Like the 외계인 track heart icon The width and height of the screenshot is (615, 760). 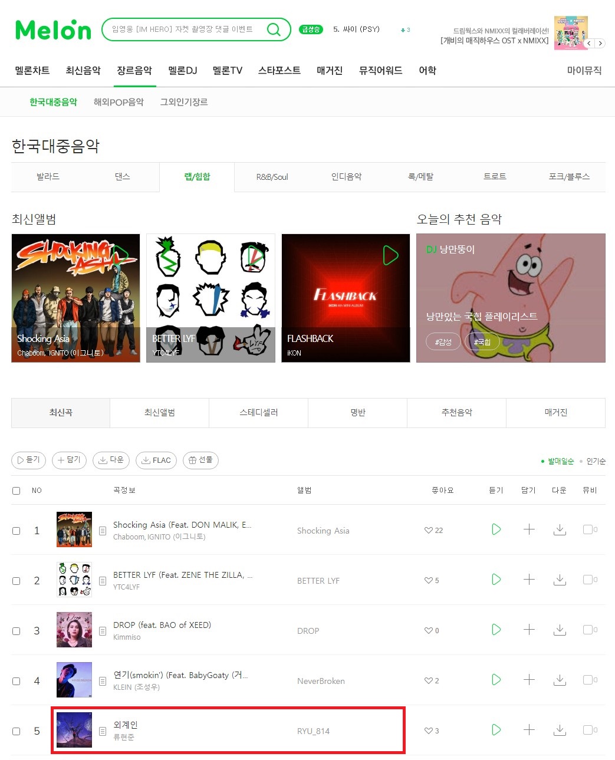429,731
